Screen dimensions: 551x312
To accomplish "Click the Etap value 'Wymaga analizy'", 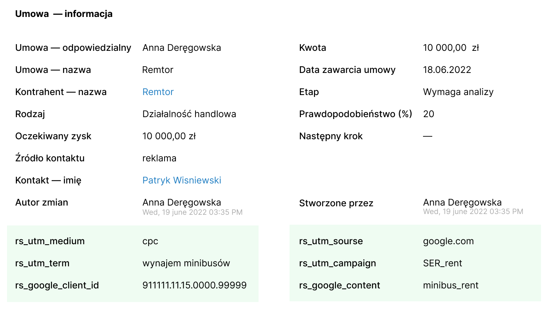I will pyautogui.click(x=458, y=92).
